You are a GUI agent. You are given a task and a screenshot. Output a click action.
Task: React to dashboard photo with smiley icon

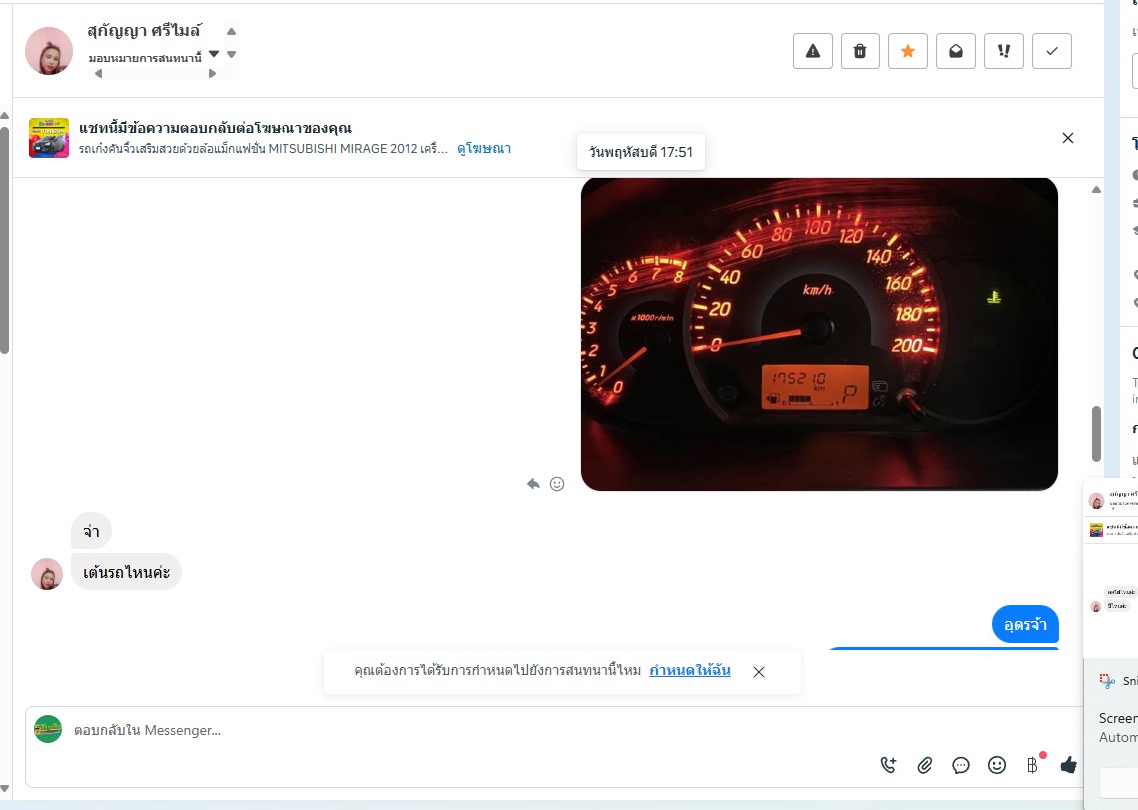coord(557,484)
